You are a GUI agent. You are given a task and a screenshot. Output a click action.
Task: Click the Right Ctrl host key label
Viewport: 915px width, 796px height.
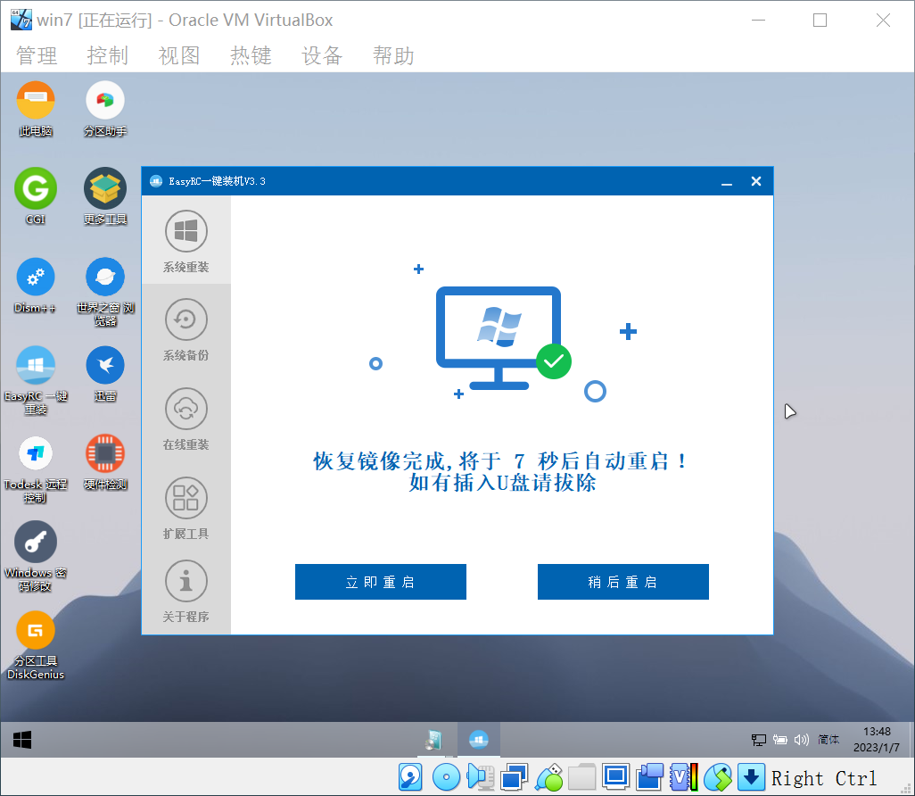pyautogui.click(x=824, y=778)
